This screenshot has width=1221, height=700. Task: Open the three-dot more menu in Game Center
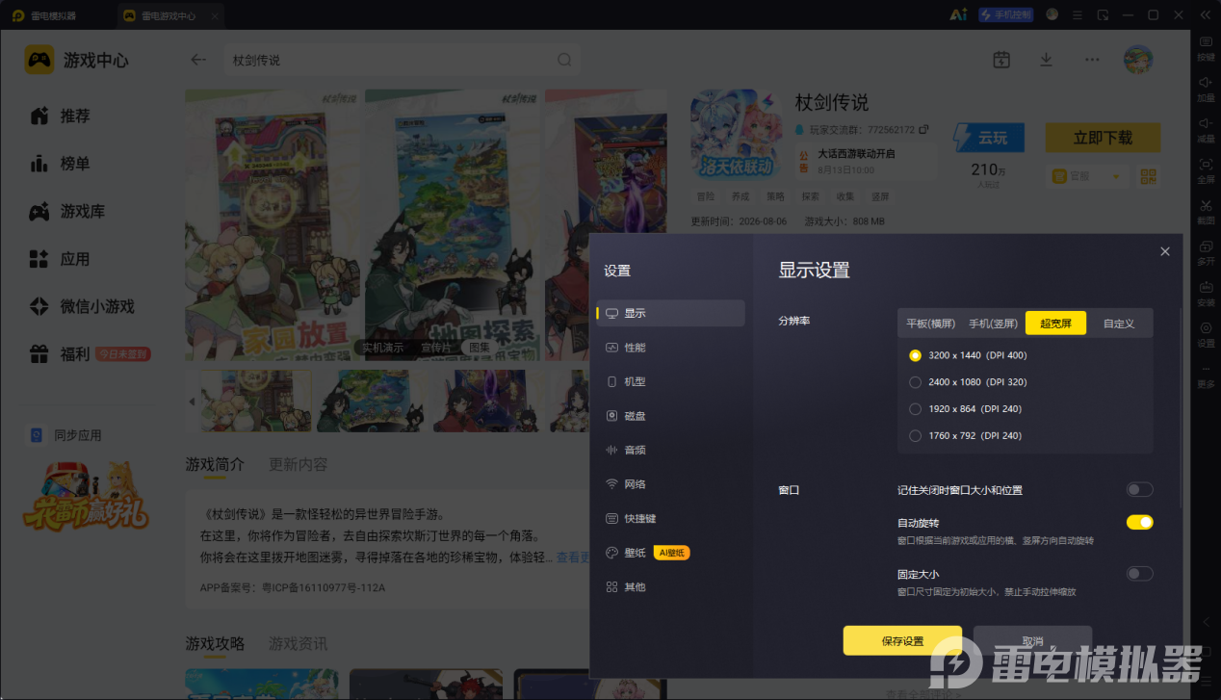1092,60
